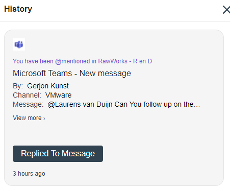Click the VMware channel name

(x=58, y=95)
